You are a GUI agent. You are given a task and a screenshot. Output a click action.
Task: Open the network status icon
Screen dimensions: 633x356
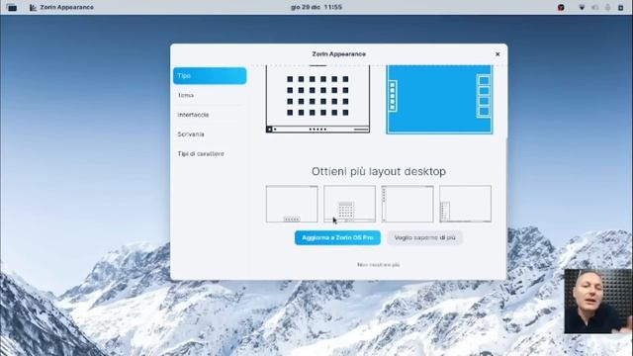coord(582,7)
